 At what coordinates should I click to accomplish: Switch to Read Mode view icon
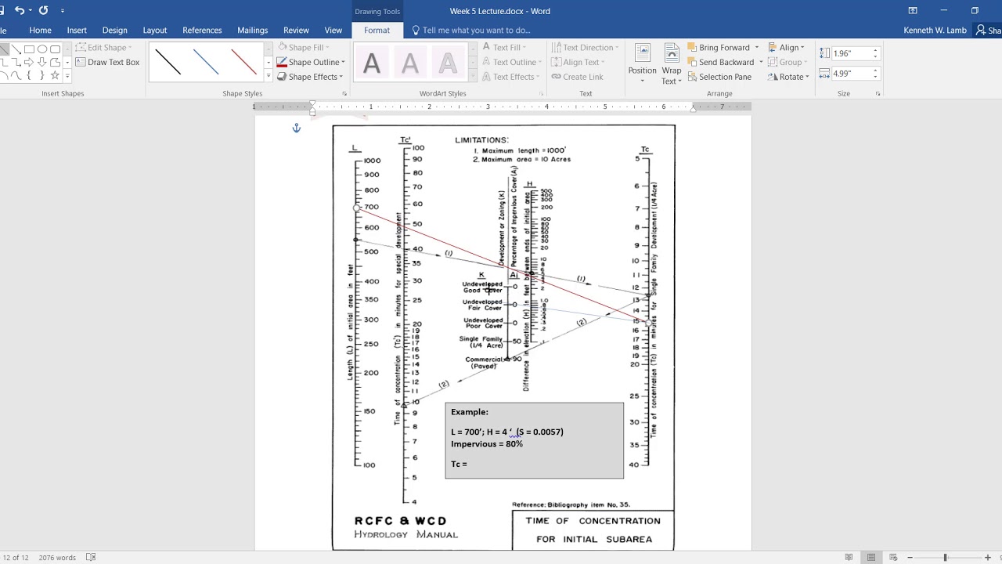(849, 558)
